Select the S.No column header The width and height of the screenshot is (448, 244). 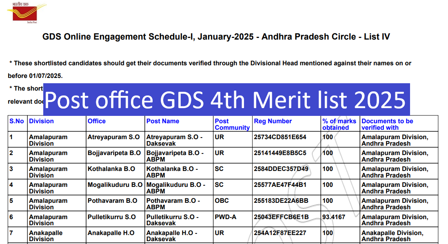coord(17,121)
